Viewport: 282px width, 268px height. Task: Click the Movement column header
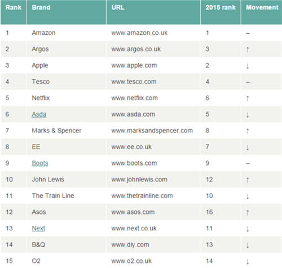pos(262,7)
